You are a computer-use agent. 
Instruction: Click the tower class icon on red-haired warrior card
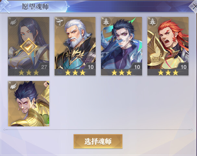click(153, 22)
